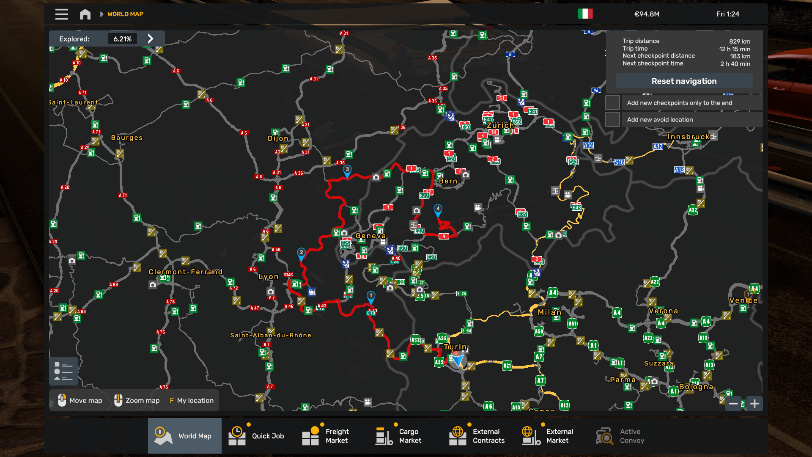Enable 'Add new checkpoints only to the end'

[x=612, y=103]
